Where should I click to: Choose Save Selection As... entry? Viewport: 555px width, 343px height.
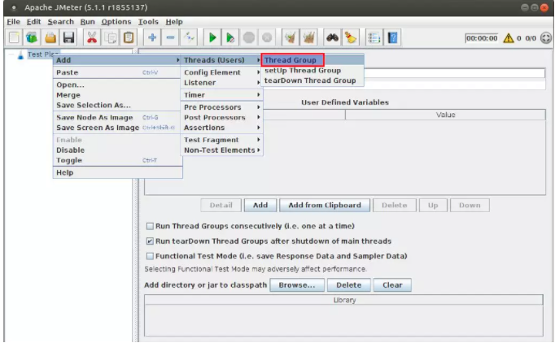point(117,106)
